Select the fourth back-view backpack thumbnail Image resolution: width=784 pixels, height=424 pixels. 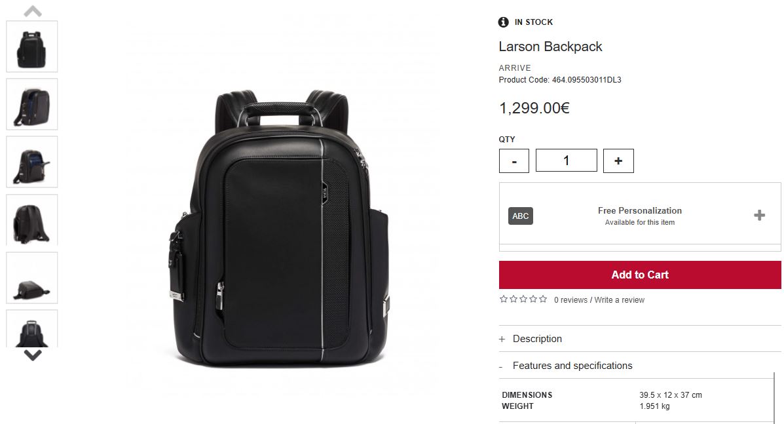[x=32, y=220]
